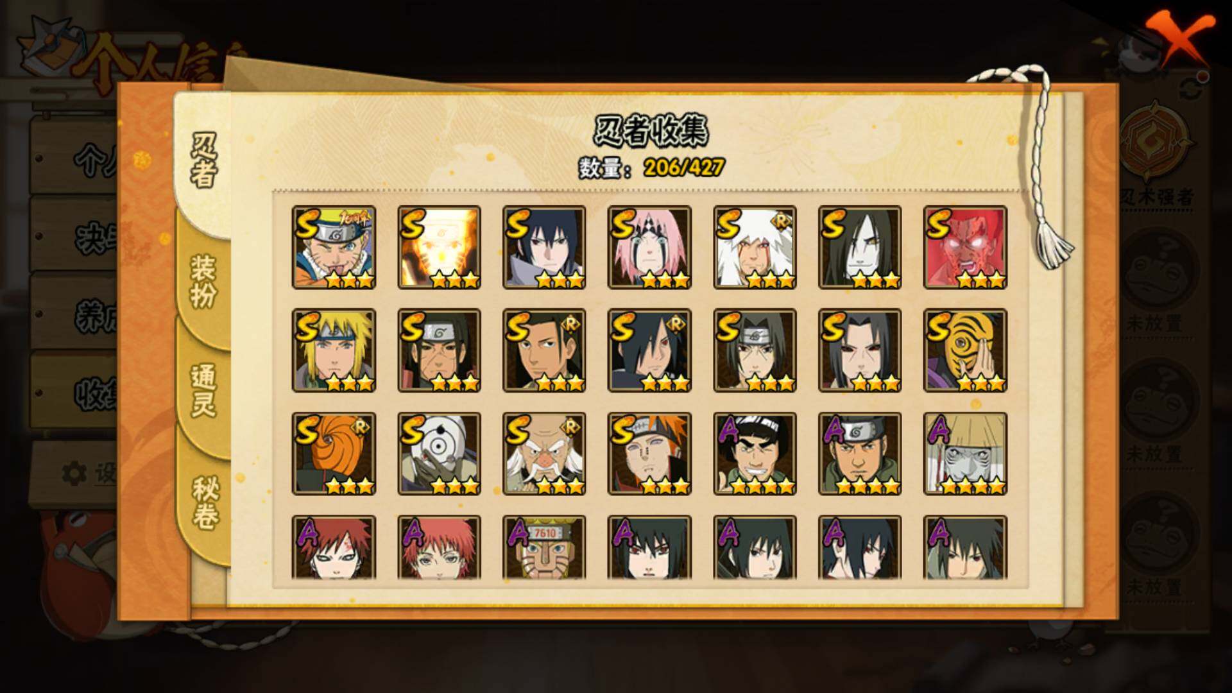Image resolution: width=1232 pixels, height=693 pixels.
Task: Switch to the 装扮 costume tab
Action: (204, 281)
